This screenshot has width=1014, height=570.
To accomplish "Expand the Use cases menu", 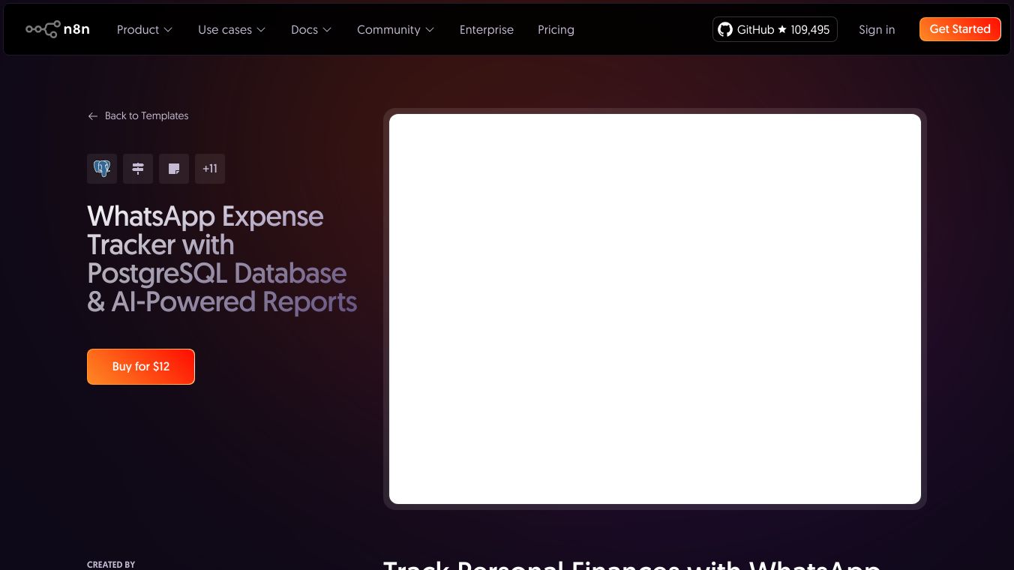I will click(x=232, y=30).
